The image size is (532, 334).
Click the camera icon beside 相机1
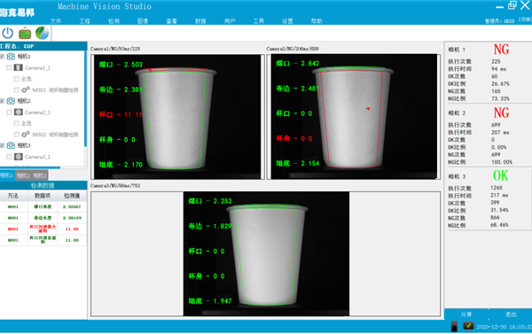11,57
